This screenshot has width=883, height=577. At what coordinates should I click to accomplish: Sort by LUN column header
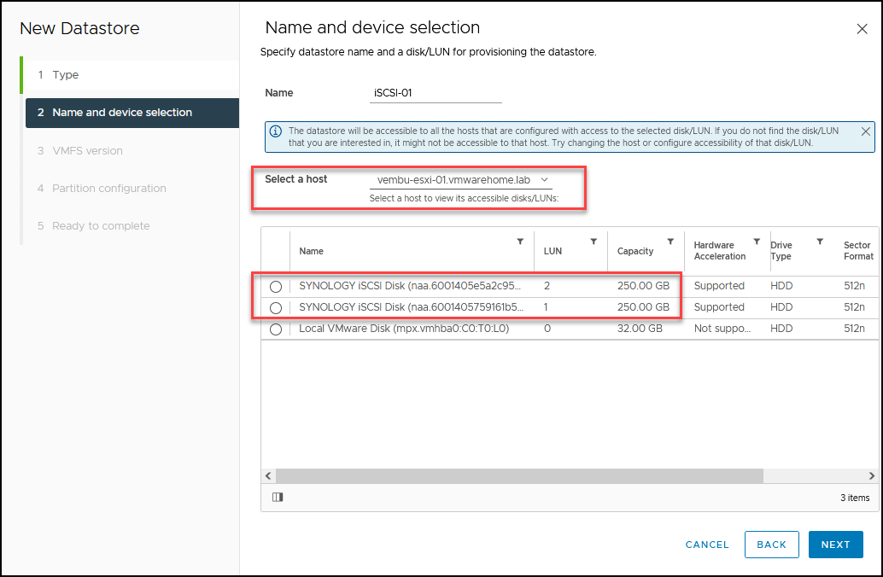click(x=553, y=251)
